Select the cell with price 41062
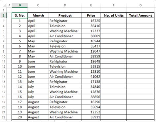This screenshot has height=122, width=156. click(x=91, y=76)
